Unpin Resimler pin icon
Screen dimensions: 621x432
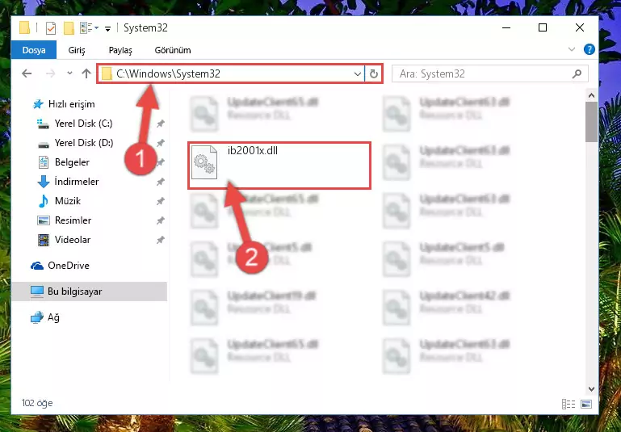pos(161,220)
